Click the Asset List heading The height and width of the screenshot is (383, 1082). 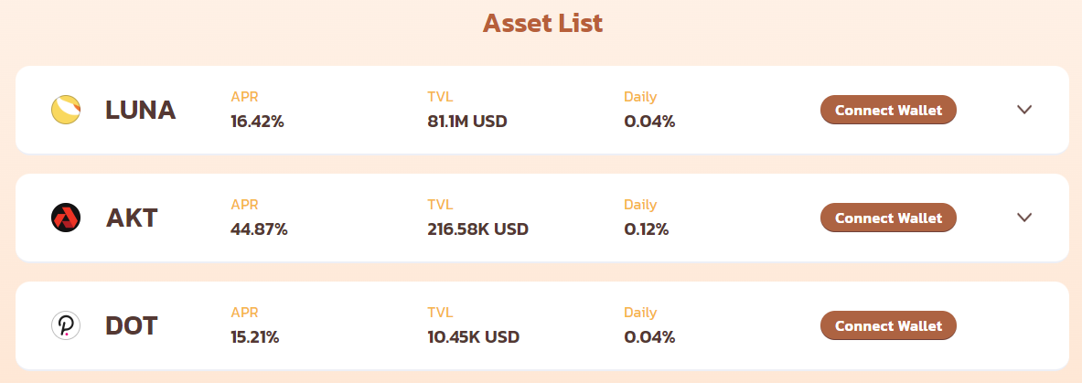click(542, 23)
